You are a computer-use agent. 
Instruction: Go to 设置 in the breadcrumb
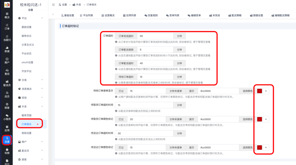pos(63,5)
